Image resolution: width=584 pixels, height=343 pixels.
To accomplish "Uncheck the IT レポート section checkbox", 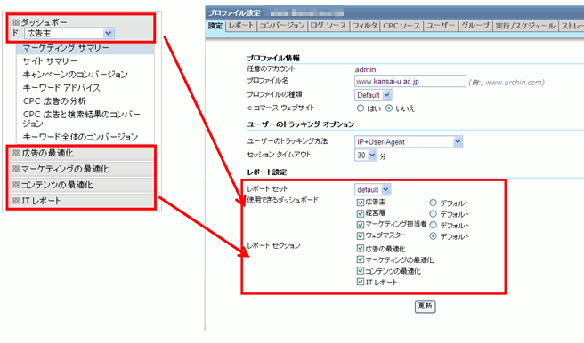I will (361, 282).
